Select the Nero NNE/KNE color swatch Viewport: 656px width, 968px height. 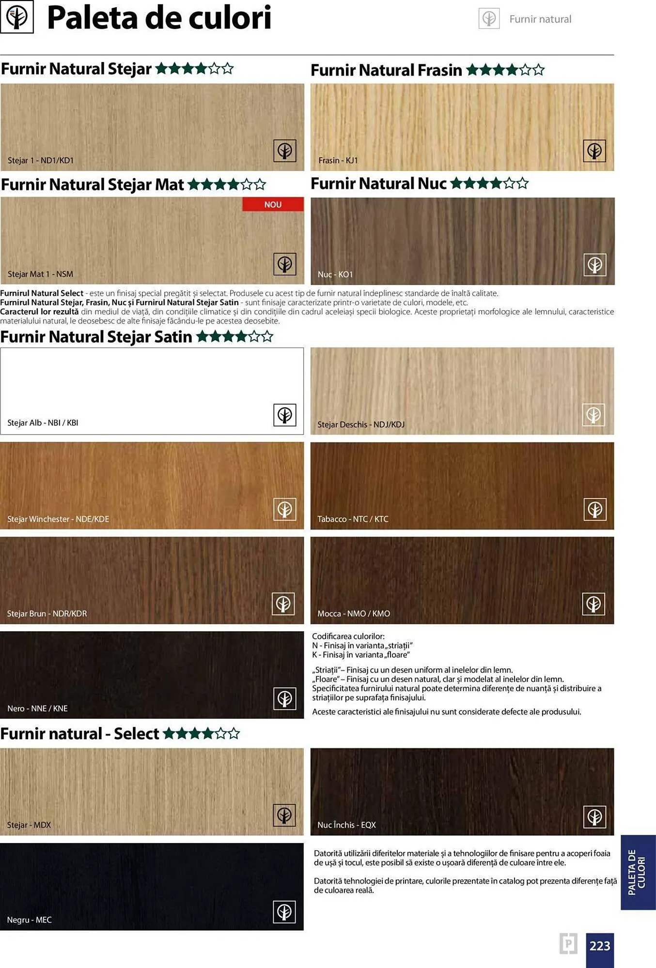coord(152,675)
